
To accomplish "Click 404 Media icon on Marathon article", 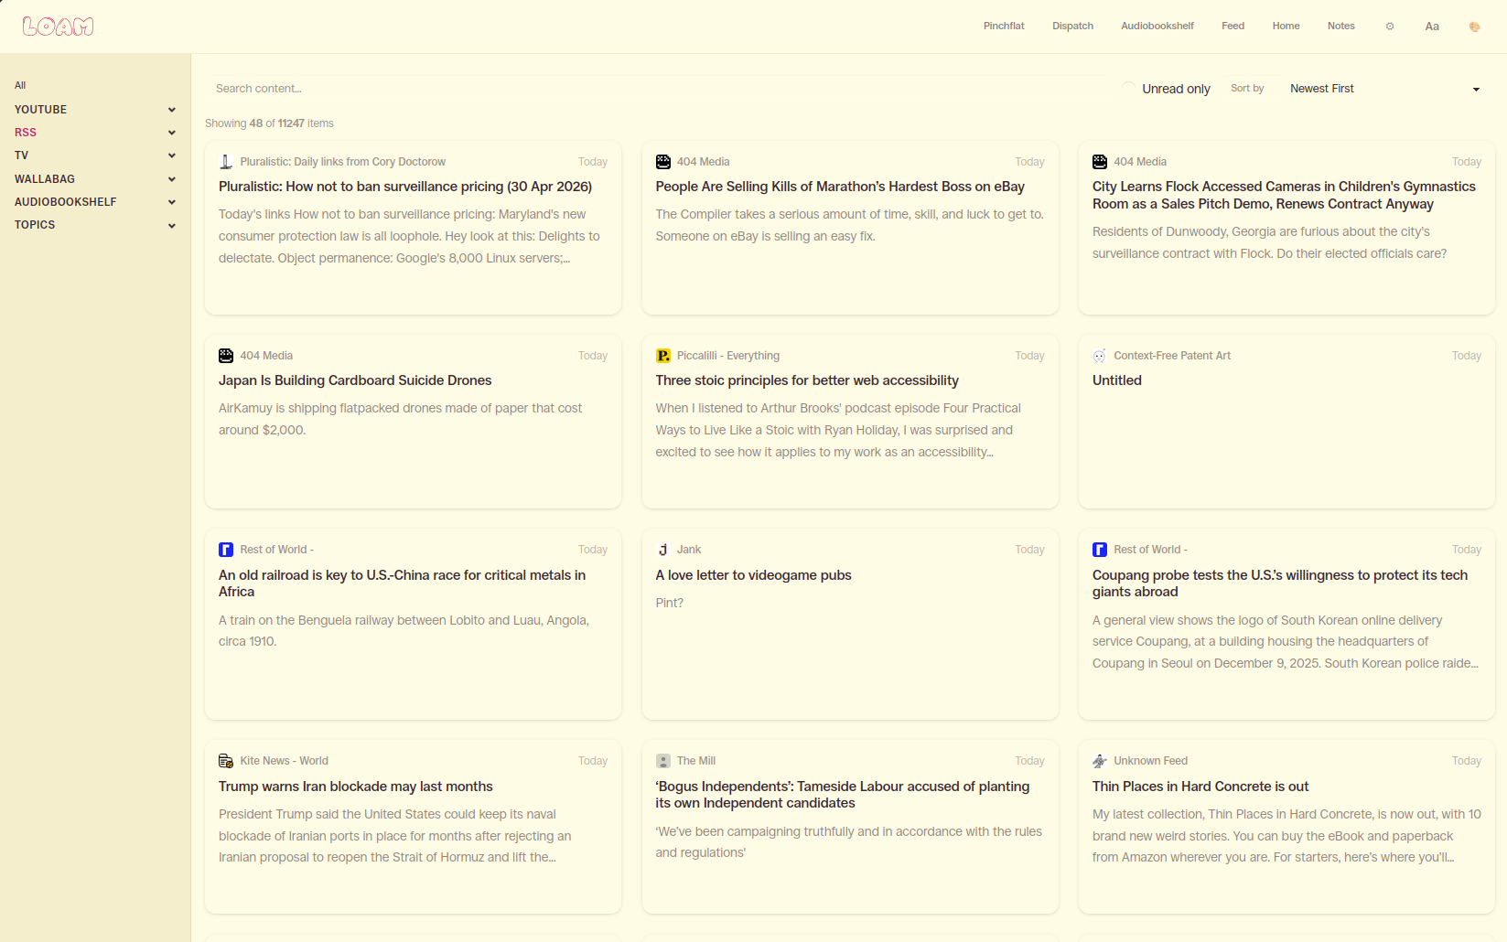I will [x=663, y=162].
